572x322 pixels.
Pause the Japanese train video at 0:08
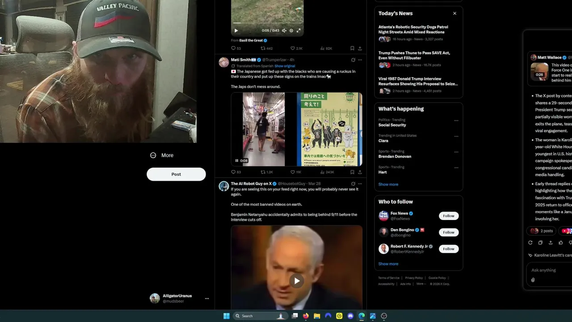237,161
